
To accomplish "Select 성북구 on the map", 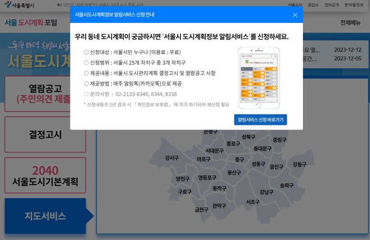I will coord(248,137).
